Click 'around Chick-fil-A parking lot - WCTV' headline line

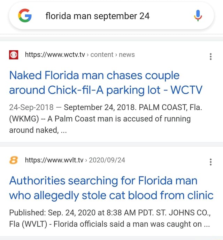coord(106,90)
